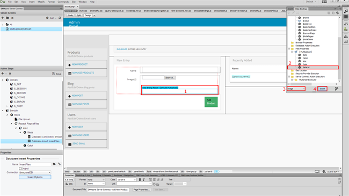
Task: Delete the selected action step with X icon
Action: tap(10, 74)
